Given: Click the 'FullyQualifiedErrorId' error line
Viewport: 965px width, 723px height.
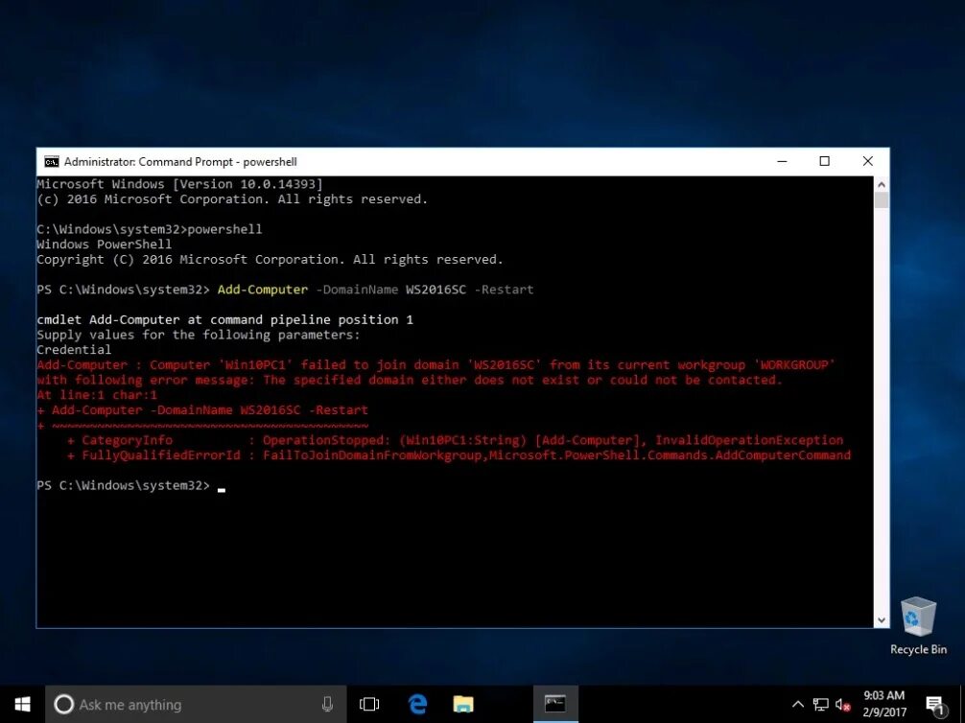Looking at the screenshot, I should 459,455.
